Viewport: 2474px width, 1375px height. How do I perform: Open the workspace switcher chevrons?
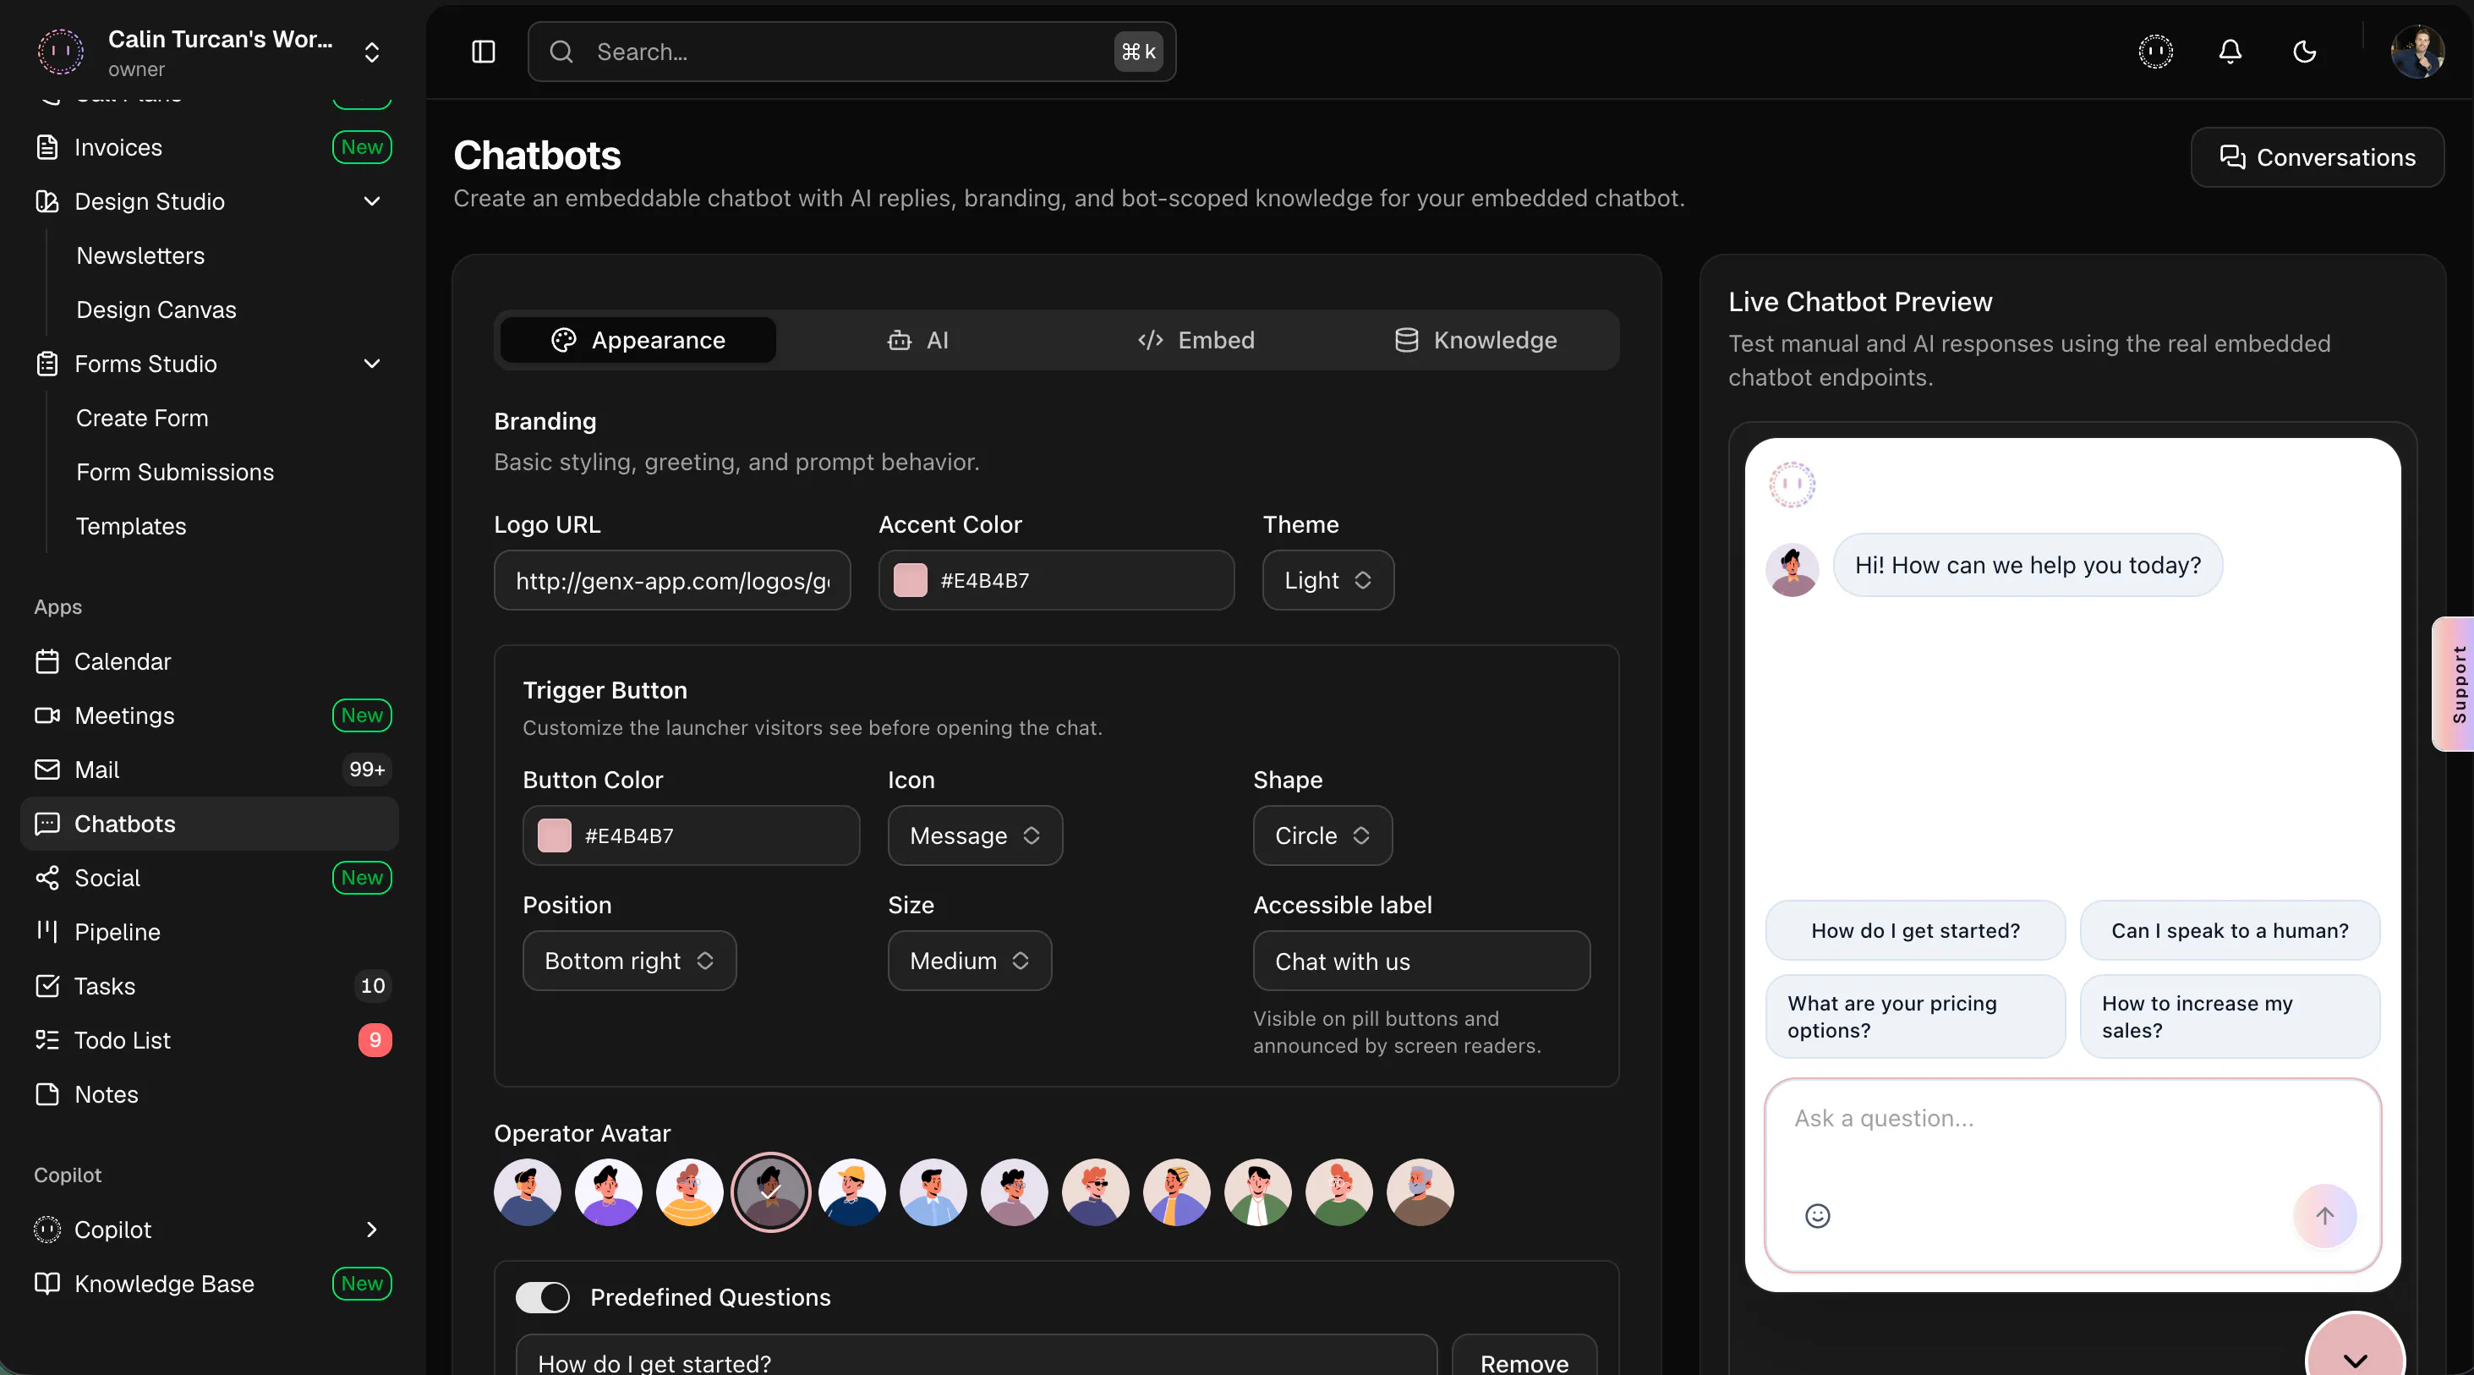pyautogui.click(x=373, y=52)
